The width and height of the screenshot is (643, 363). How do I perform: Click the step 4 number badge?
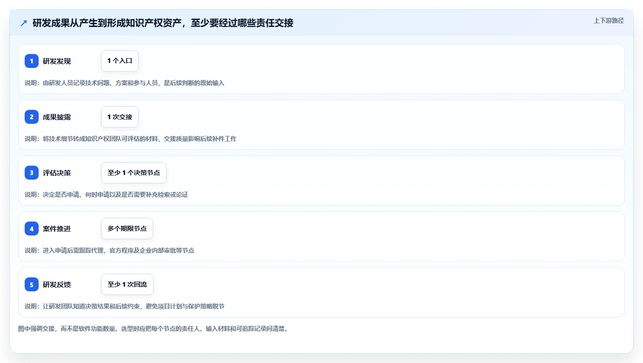click(32, 229)
